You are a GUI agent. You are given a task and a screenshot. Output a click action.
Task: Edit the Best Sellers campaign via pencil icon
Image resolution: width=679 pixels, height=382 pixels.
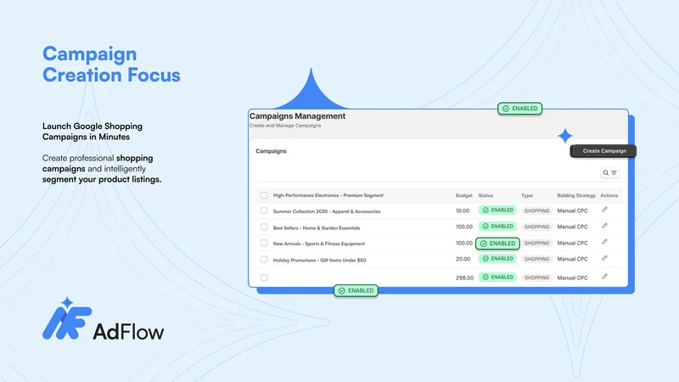click(604, 226)
